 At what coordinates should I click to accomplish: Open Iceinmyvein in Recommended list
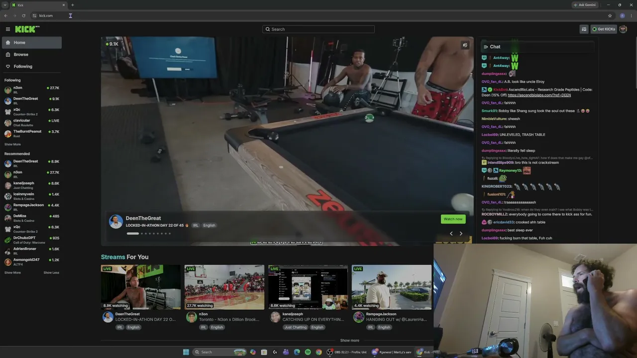[x=32, y=196]
